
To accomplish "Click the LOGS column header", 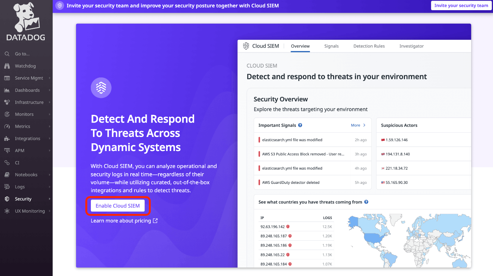I will (x=327, y=218).
